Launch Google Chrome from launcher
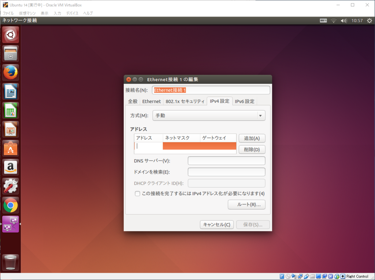Screen dimensions: 375x280 pos(11,205)
